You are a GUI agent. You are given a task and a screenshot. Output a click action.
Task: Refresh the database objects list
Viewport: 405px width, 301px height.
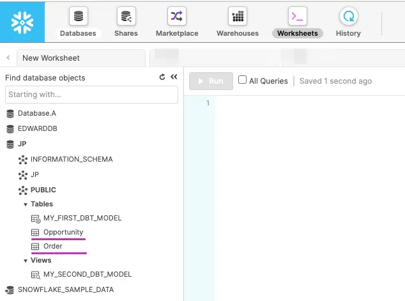click(162, 77)
